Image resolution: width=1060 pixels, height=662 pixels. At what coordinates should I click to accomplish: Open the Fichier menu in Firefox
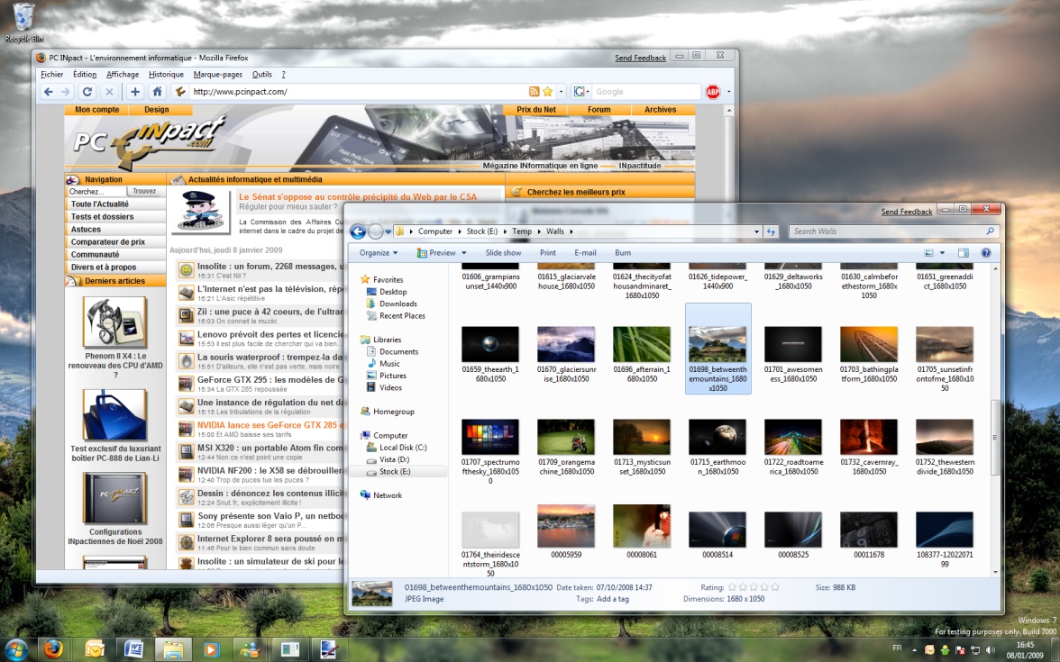[51, 74]
